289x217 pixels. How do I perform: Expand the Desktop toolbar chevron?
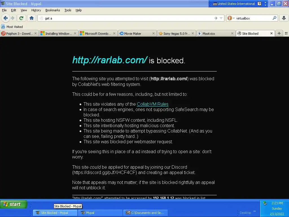(x=255, y=211)
